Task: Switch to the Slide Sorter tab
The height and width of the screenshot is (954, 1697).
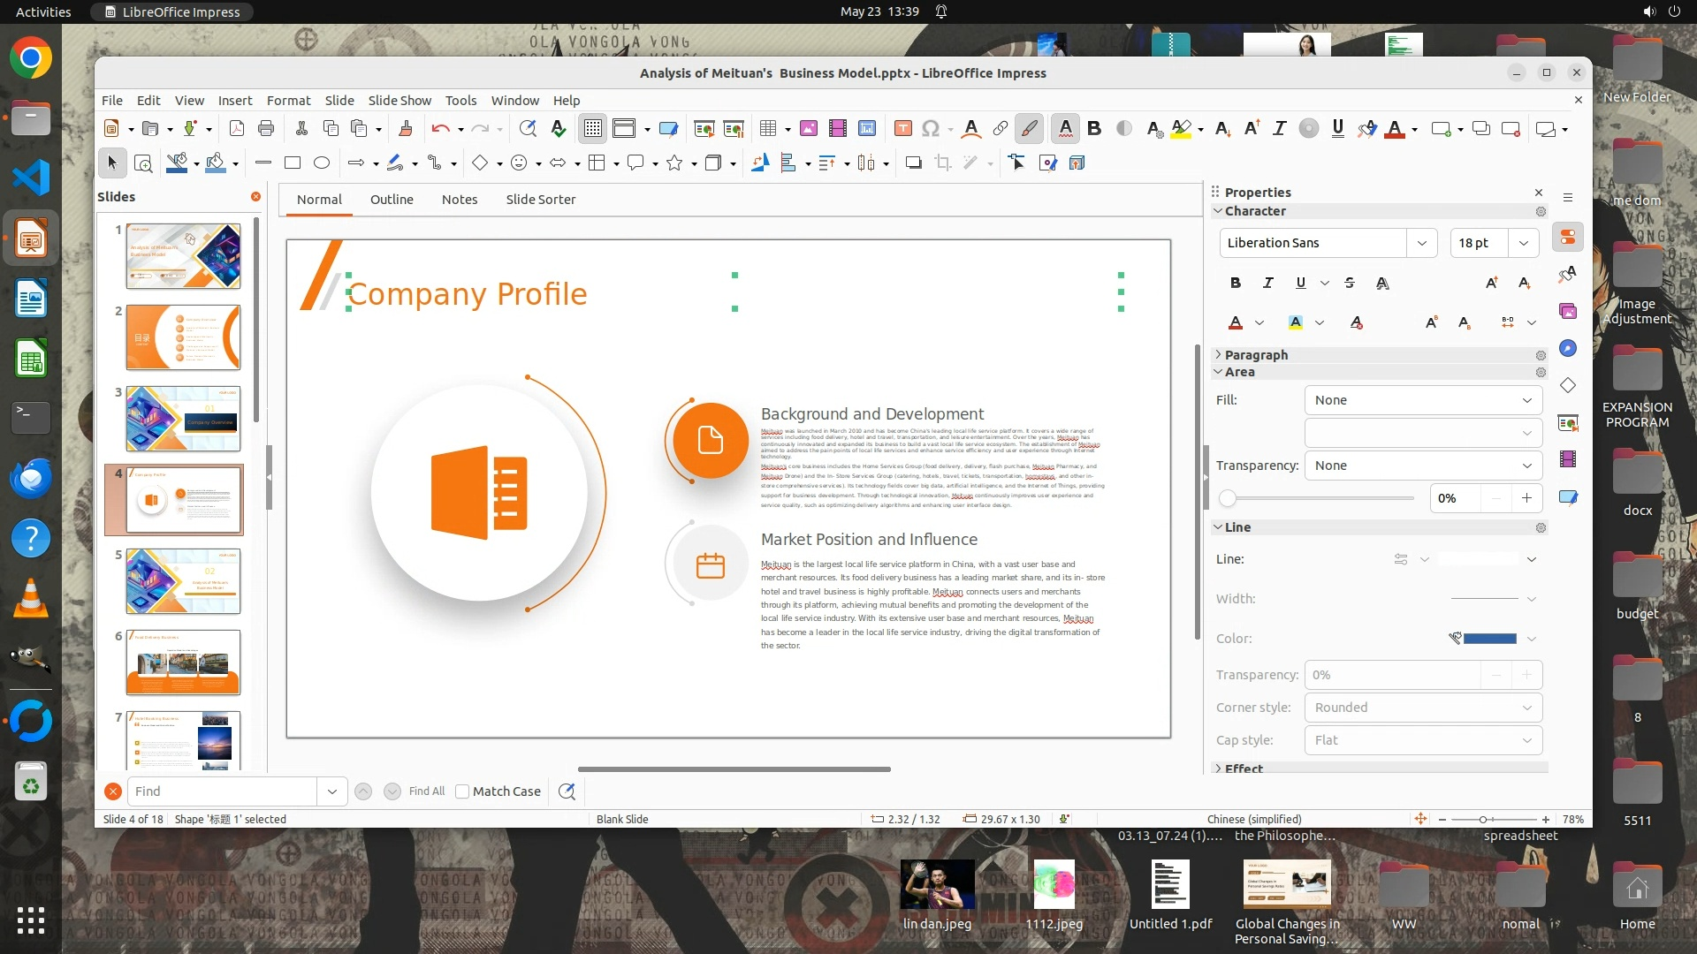Action: coord(540,200)
